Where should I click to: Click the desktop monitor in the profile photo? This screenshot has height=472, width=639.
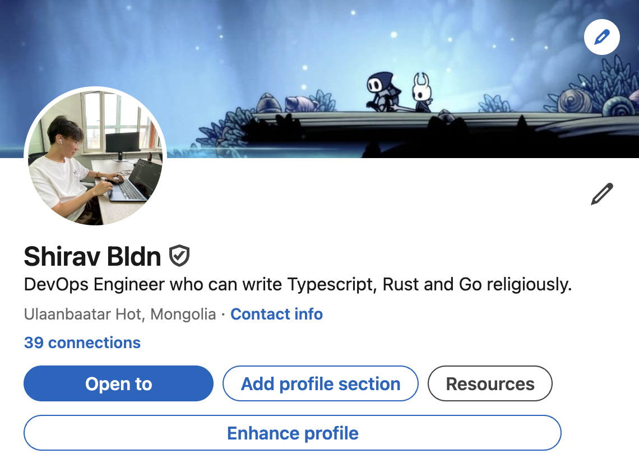pos(122,144)
